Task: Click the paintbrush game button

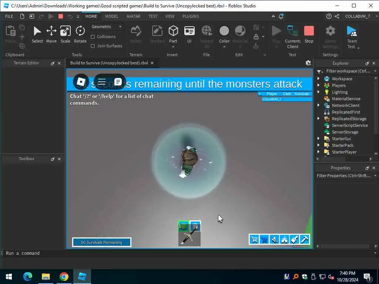Action: click(295, 239)
